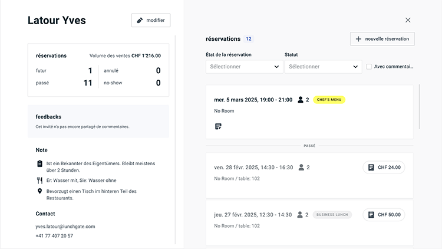
Task: Click the location pin seating icon
Action: point(39,192)
